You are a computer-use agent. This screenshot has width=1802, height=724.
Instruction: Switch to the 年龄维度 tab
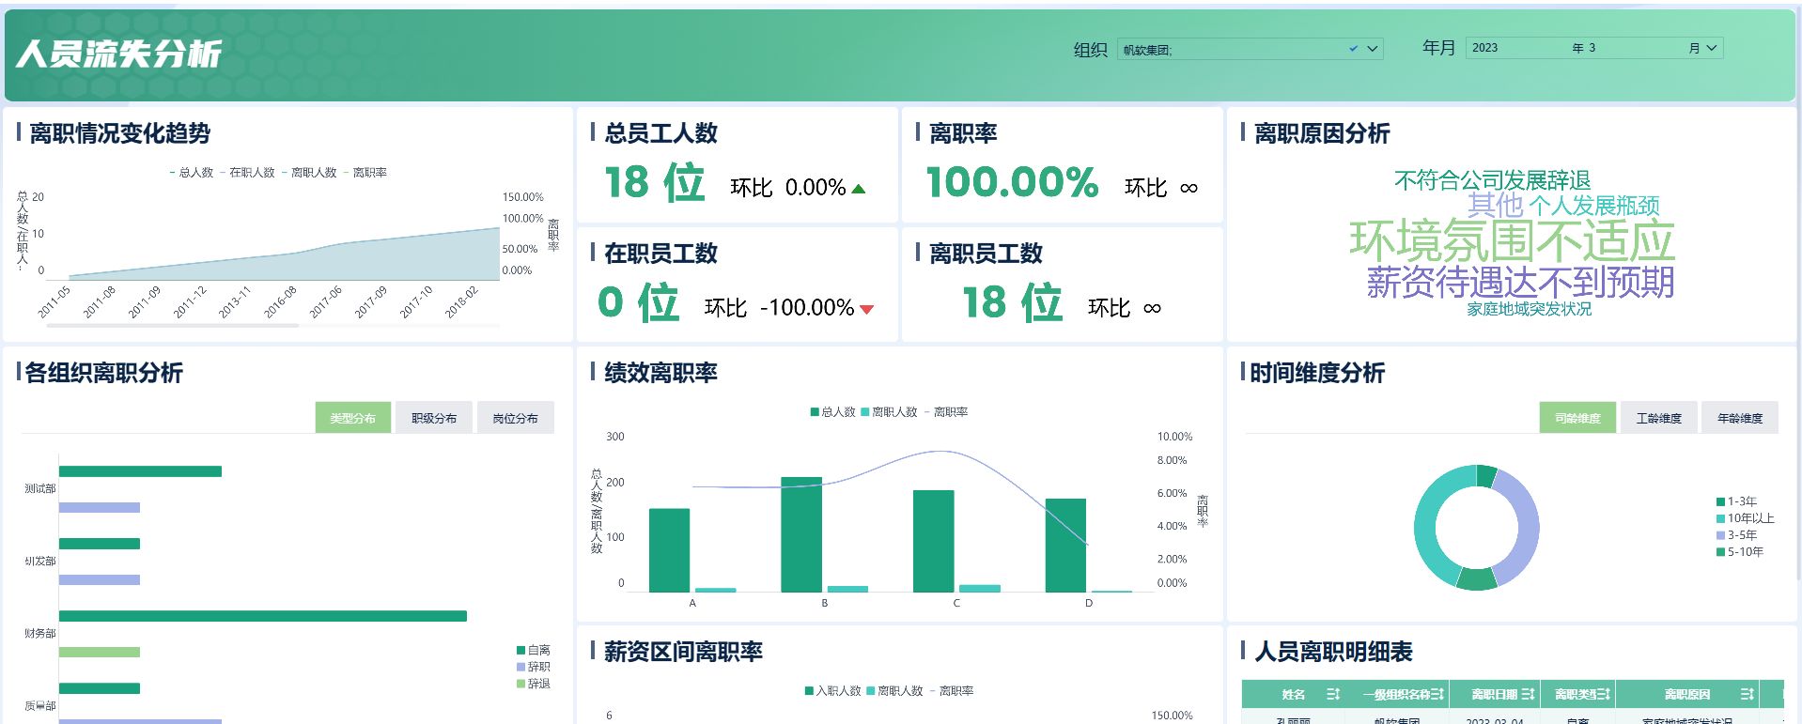pos(1740,418)
